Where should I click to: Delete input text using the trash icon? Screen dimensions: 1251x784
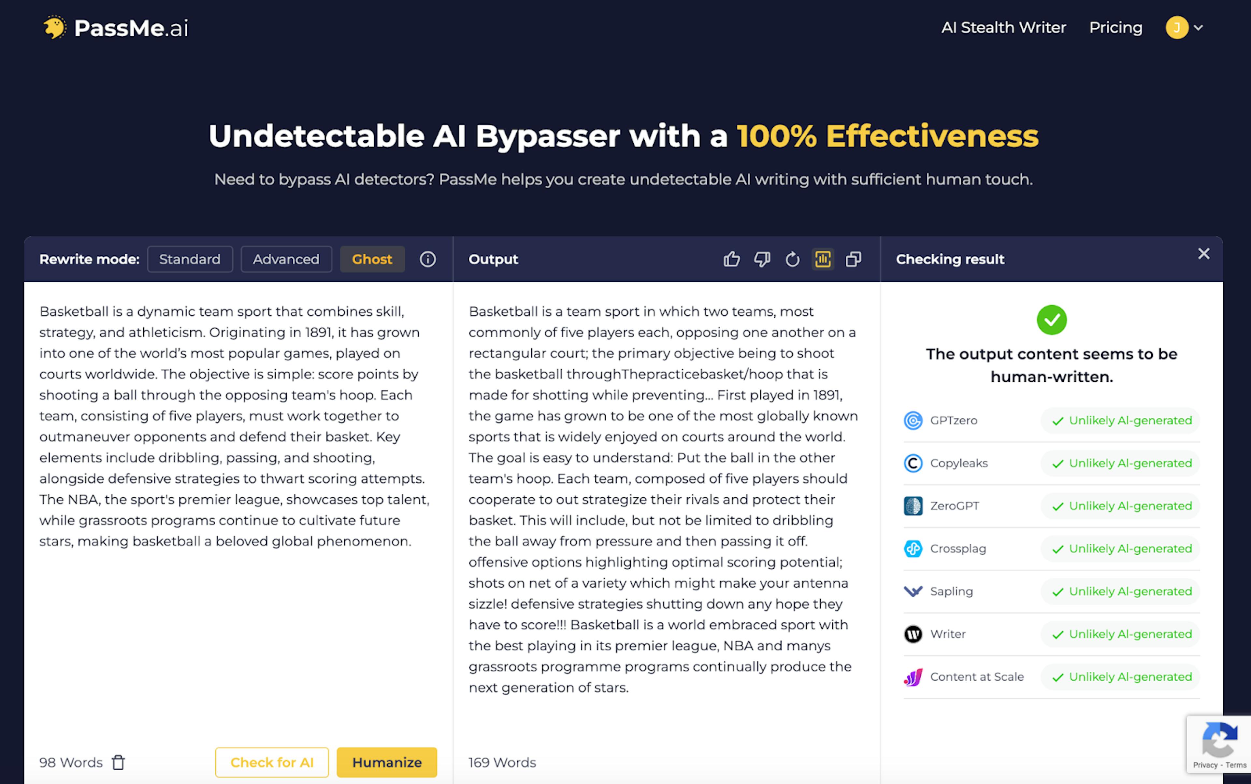click(x=118, y=762)
